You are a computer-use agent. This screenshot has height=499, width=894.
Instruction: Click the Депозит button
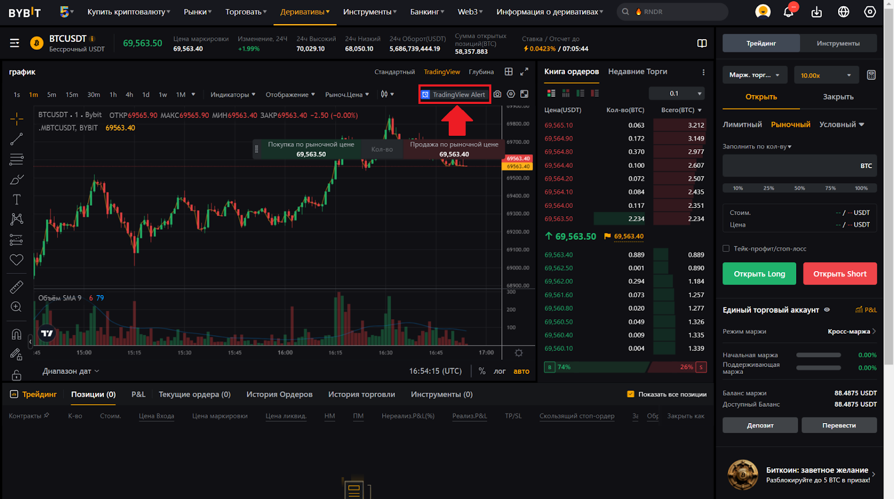coord(760,425)
